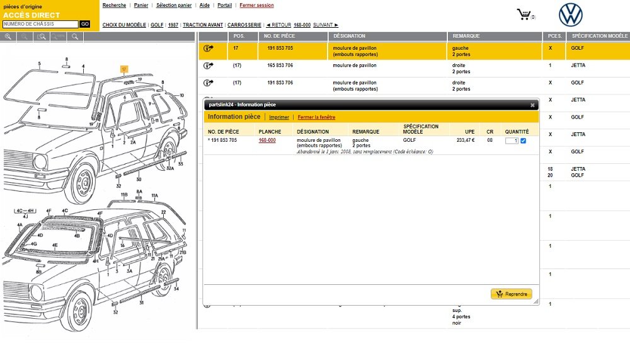
Task: Open the Aide menu link
Action: [205, 5]
